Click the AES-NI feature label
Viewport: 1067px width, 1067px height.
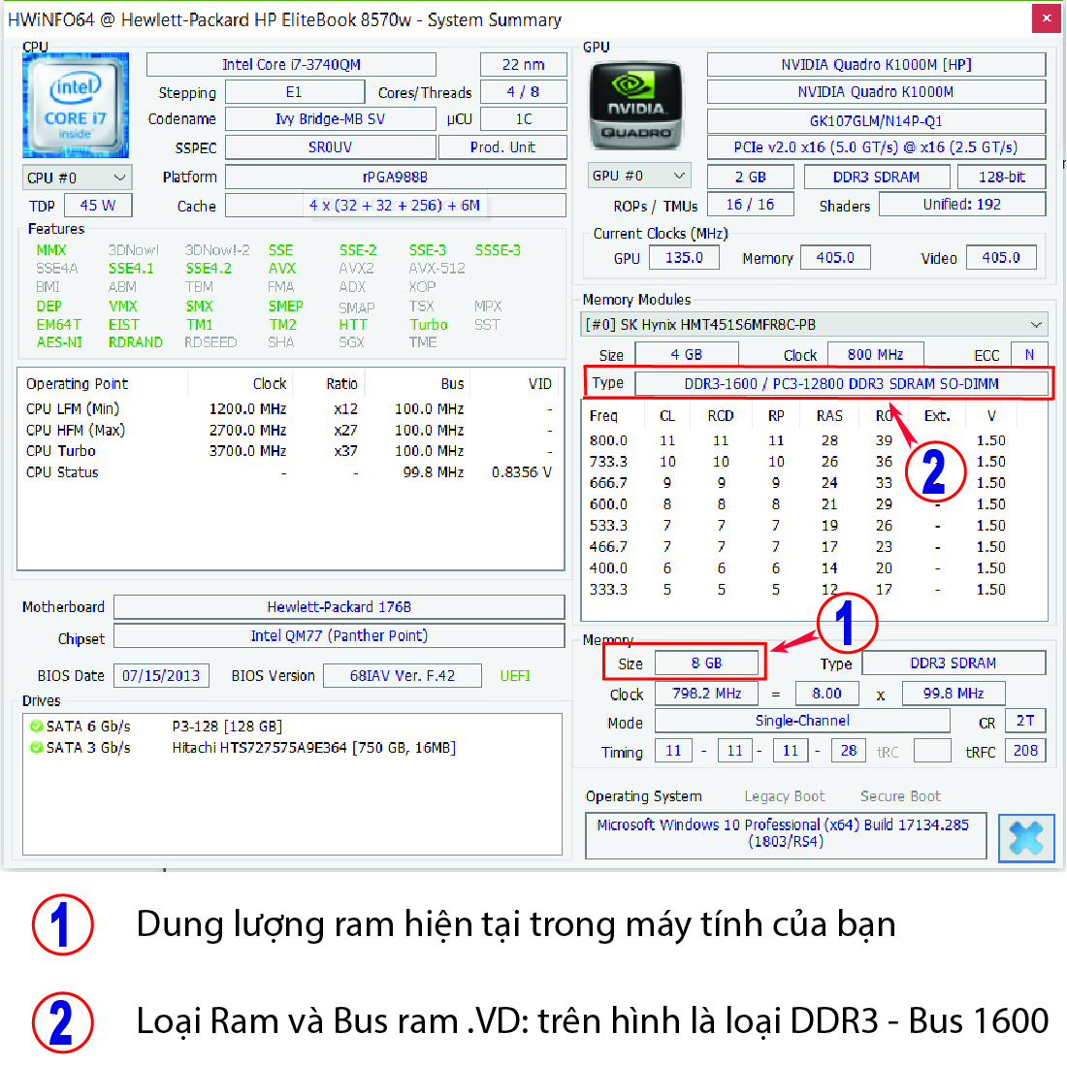click(x=59, y=342)
